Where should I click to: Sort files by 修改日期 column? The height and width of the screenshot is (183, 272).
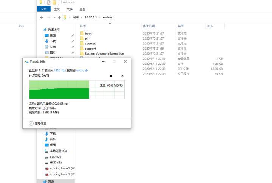coord(148,26)
